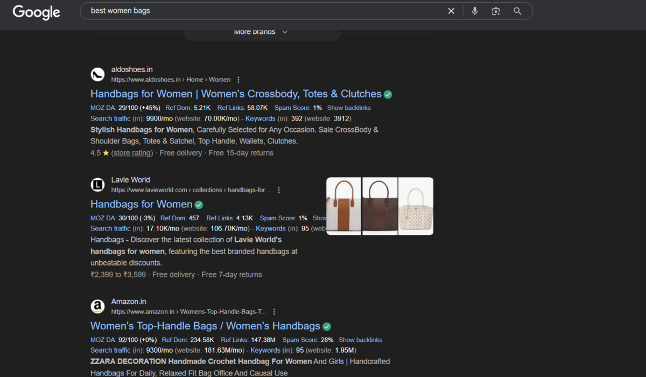646x377 pixels.
Task: Click green verified badge on Aldo result
Action: (388, 94)
